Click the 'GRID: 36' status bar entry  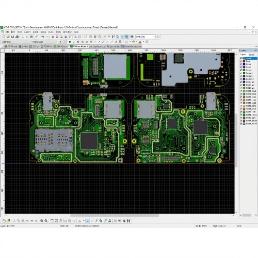point(64,226)
